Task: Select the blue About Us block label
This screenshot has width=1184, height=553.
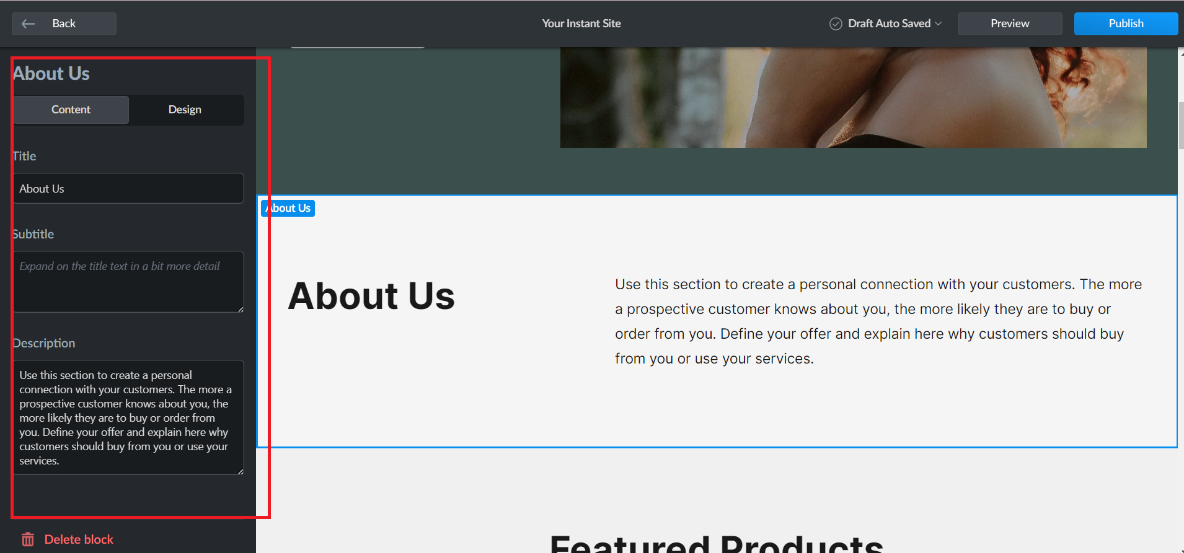Action: 288,208
